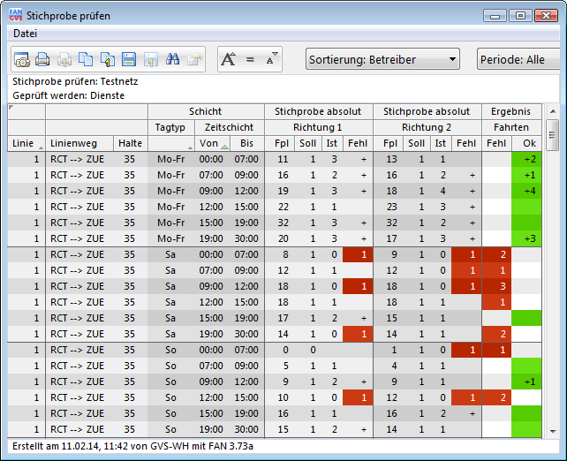Click the Richtung 2 header

[427, 127]
